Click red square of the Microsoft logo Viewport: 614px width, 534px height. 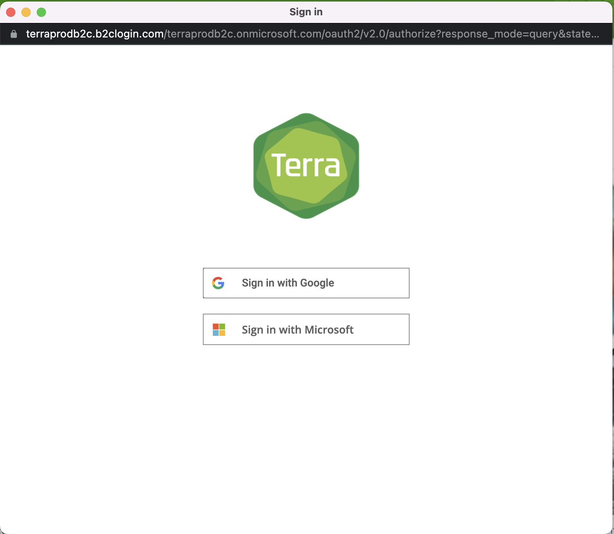pyautogui.click(x=216, y=326)
